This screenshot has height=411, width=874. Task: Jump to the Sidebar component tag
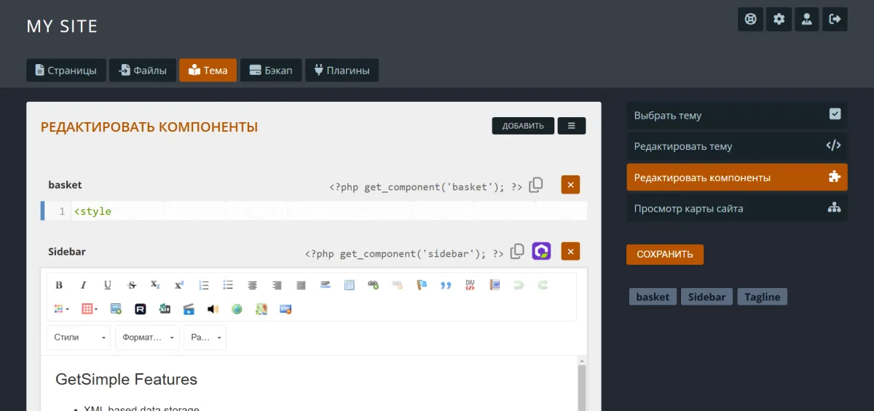(706, 297)
